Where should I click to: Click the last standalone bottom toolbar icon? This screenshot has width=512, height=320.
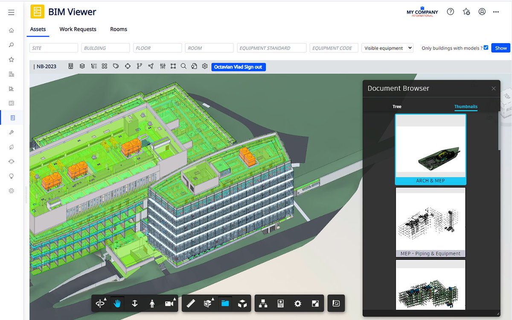pyautogui.click(x=336, y=303)
